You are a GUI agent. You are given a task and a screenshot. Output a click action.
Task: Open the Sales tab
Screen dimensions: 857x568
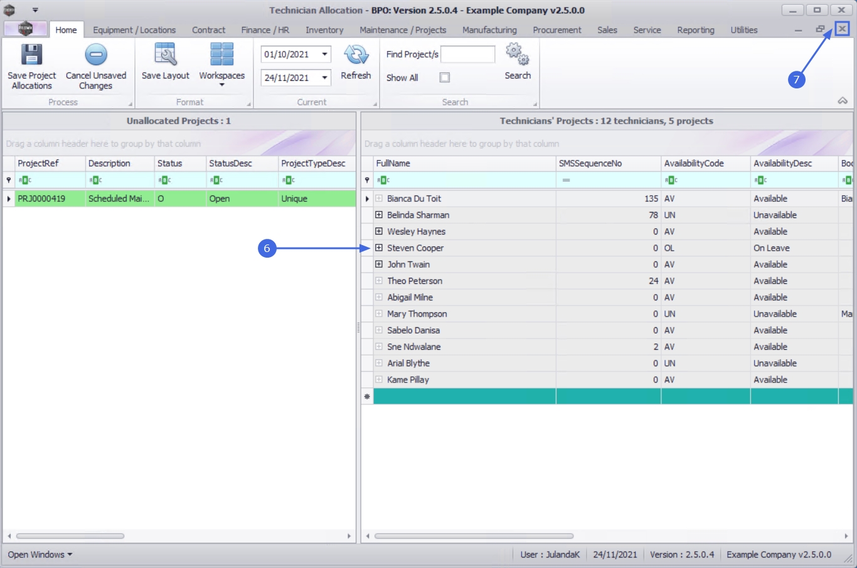(x=607, y=29)
